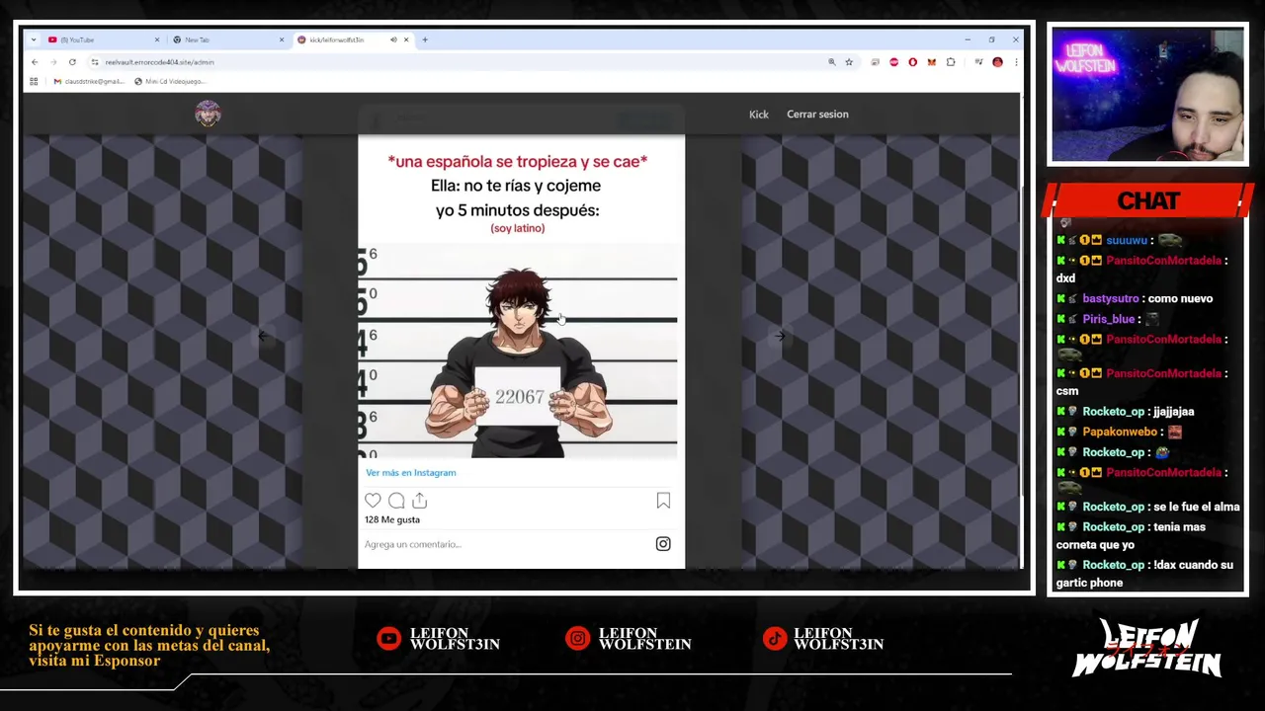Image resolution: width=1265 pixels, height=711 pixels.
Task: Click the MetaMask fox extension icon
Action: point(931,62)
